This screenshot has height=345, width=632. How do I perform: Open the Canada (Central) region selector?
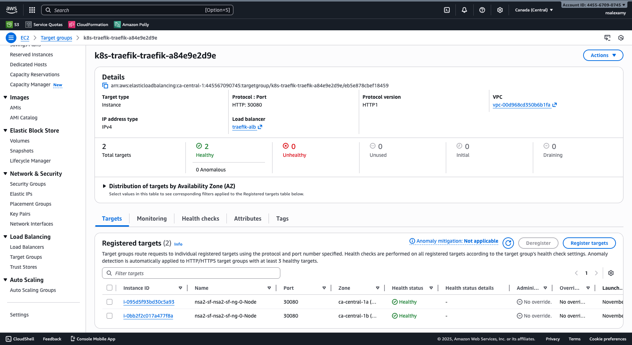tap(534, 10)
